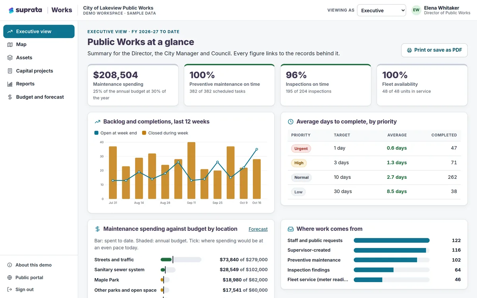477x298 pixels.
Task: Click the printer icon on Print button
Action: [x=409, y=50]
